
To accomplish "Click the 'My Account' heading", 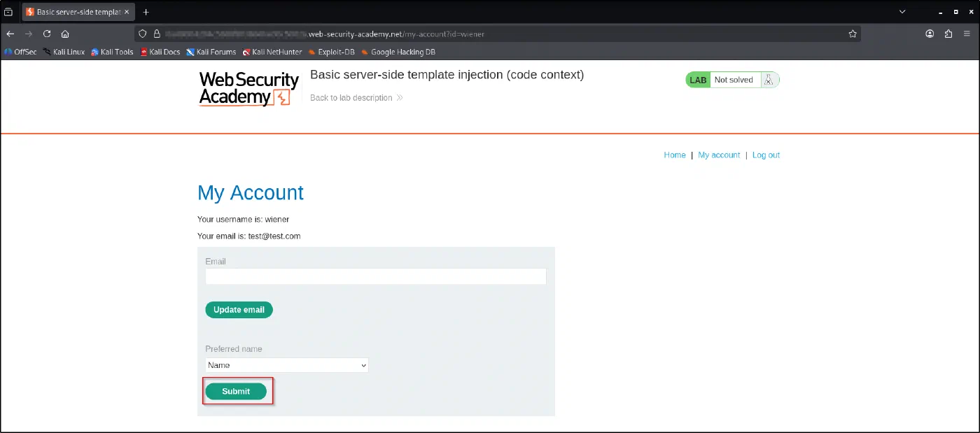I will coord(251,193).
